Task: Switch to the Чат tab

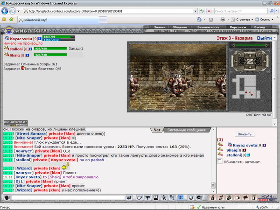Action: 157,130
